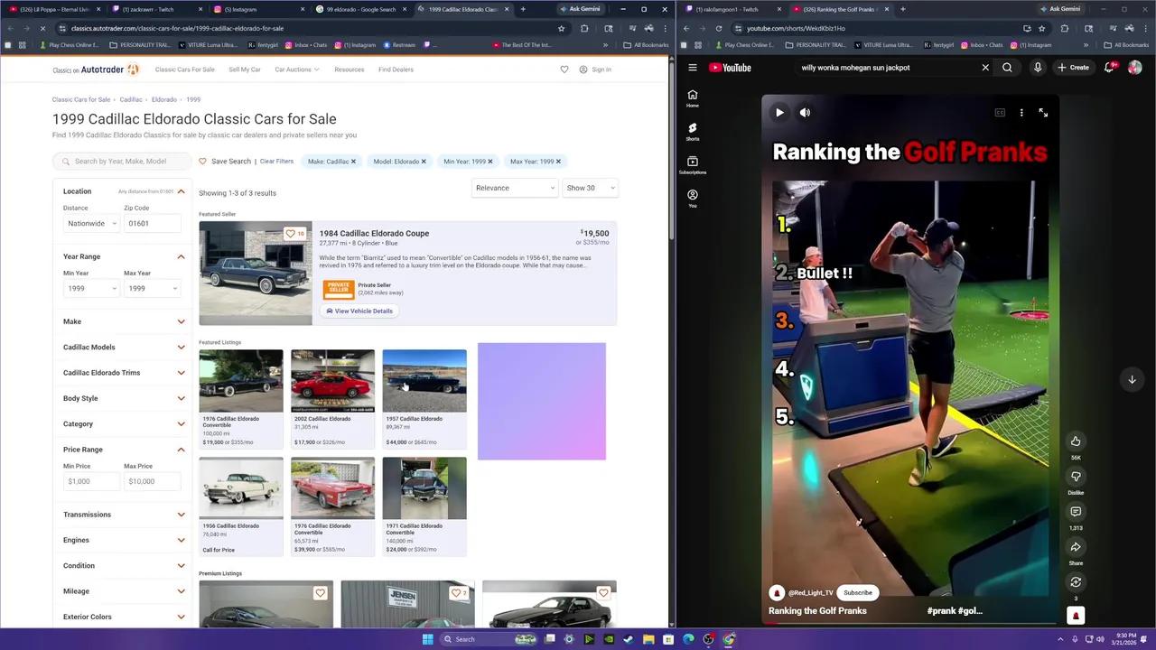Dislike the Golf Pranks short
Viewport: 1156px width, 650px height.
(1076, 477)
